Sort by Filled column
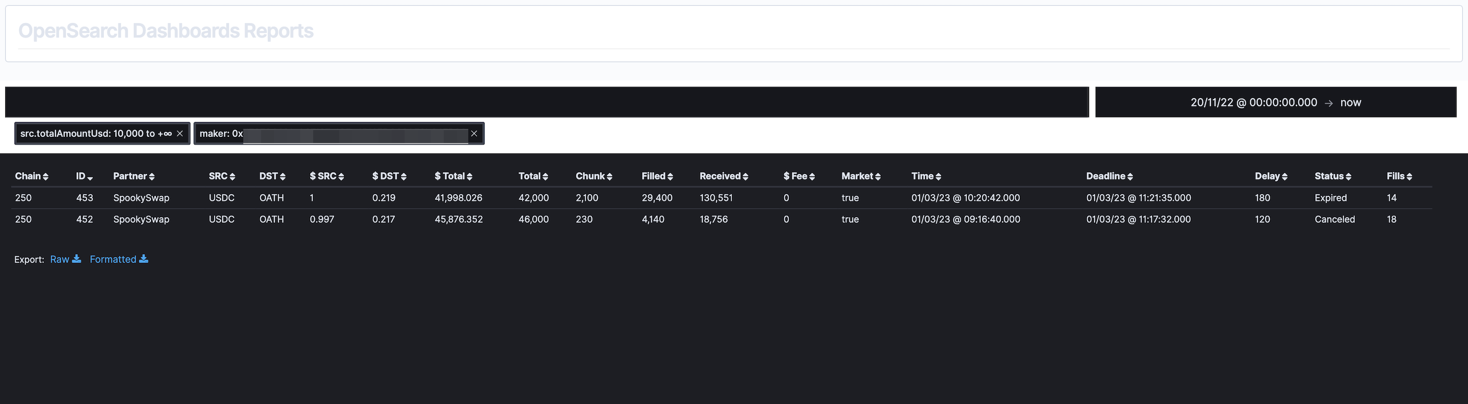The image size is (1468, 404). (x=657, y=176)
